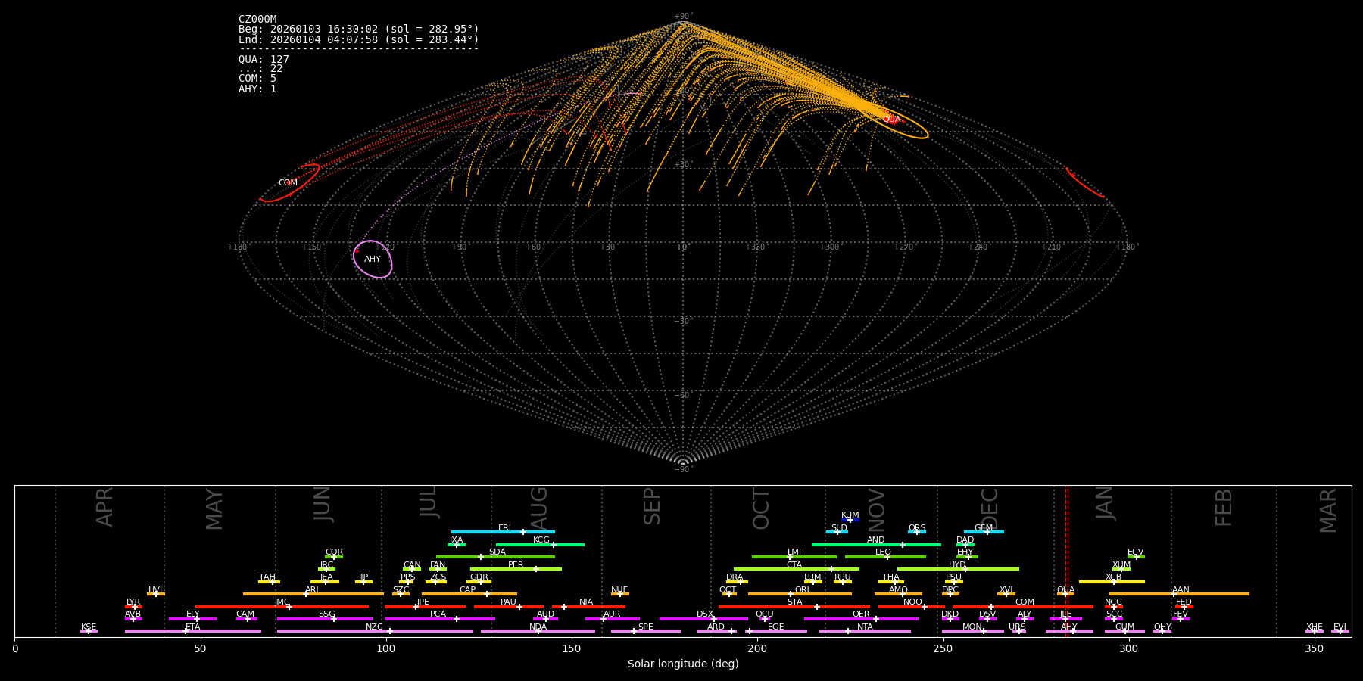Click the JAN month label in the timeline

coord(1105,503)
